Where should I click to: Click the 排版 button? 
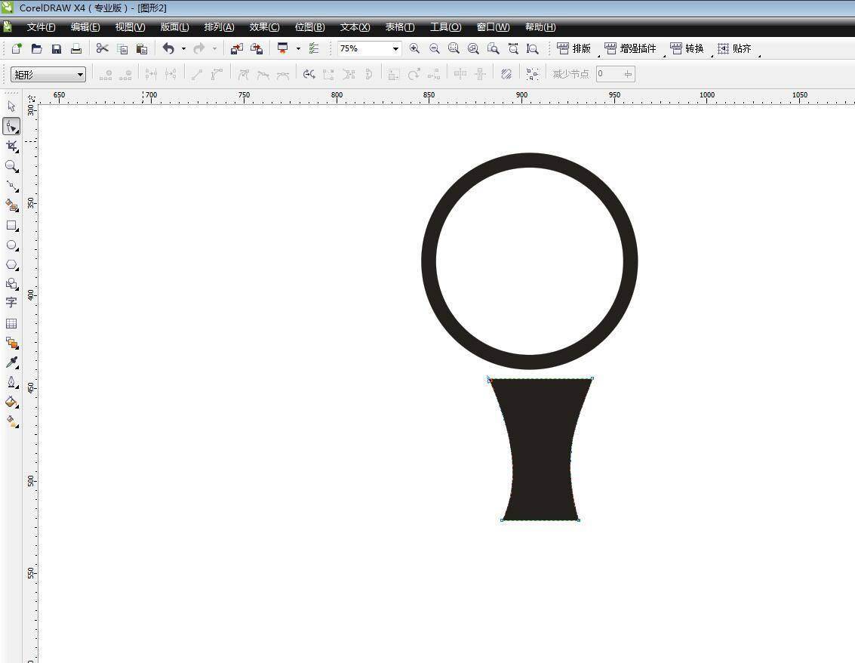[x=574, y=48]
